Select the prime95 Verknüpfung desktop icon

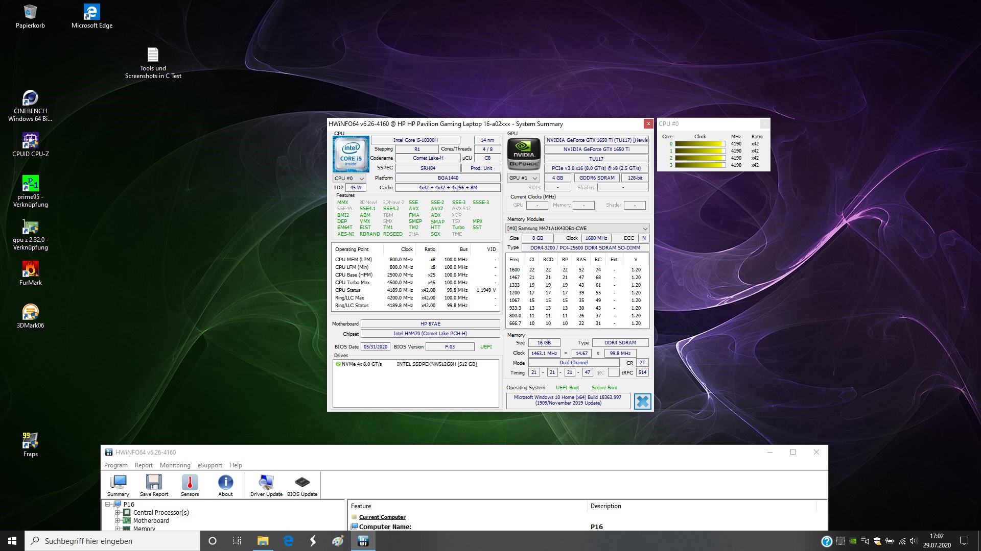(x=30, y=192)
